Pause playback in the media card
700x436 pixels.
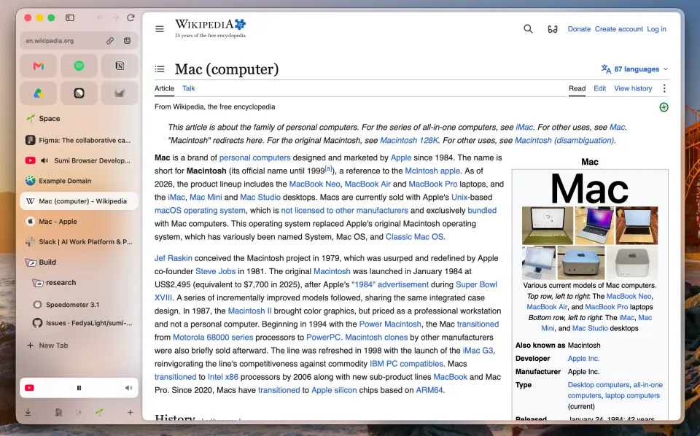click(79, 388)
